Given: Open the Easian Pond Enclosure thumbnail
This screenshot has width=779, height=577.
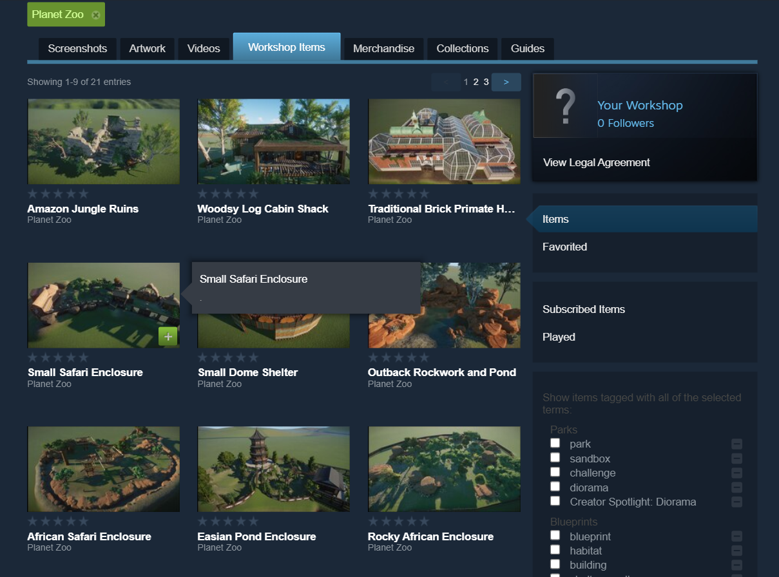Looking at the screenshot, I should tap(274, 469).
